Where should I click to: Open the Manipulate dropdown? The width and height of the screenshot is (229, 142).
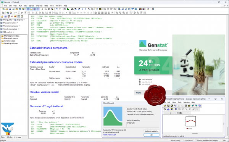[x=7, y=20]
